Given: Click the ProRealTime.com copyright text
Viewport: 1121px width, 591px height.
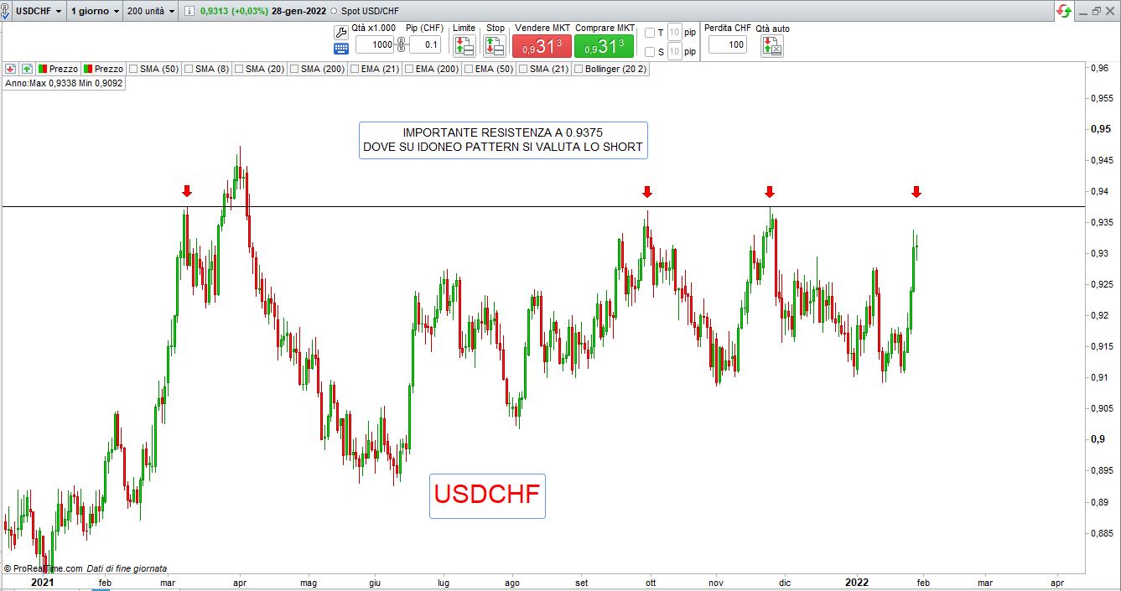Looking at the screenshot, I should tap(44, 568).
